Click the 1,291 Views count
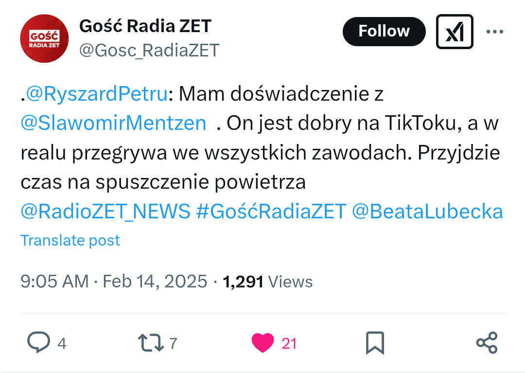 pos(267,282)
